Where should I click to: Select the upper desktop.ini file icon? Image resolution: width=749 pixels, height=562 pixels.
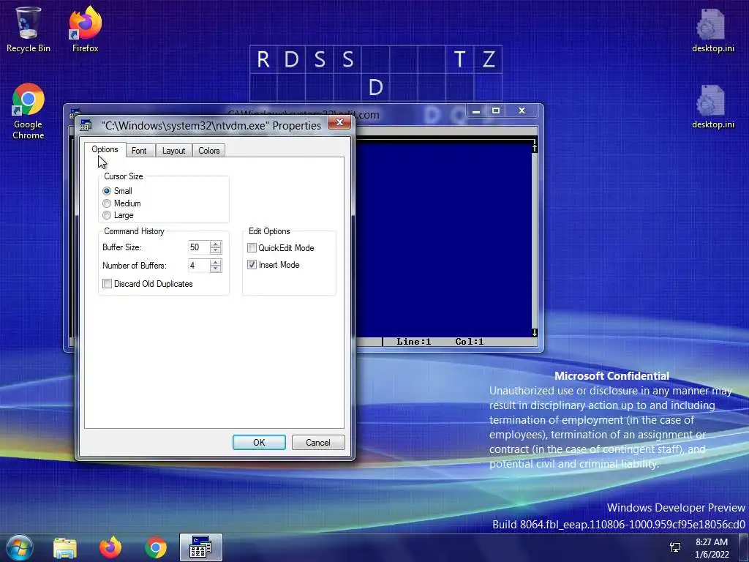[712, 29]
